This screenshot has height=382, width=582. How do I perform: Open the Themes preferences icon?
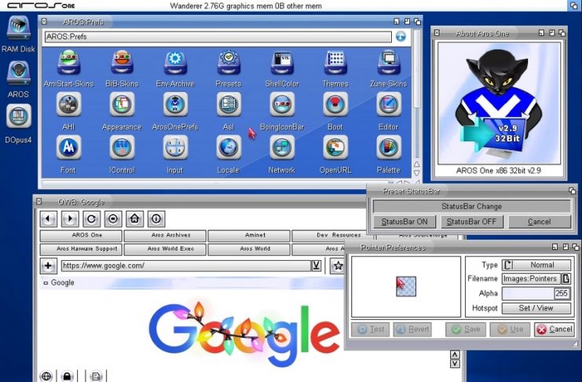pos(335,64)
